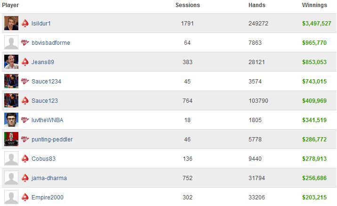Sort table by Sessions column header
Viewport: 337px width, 206px height.
188,5
